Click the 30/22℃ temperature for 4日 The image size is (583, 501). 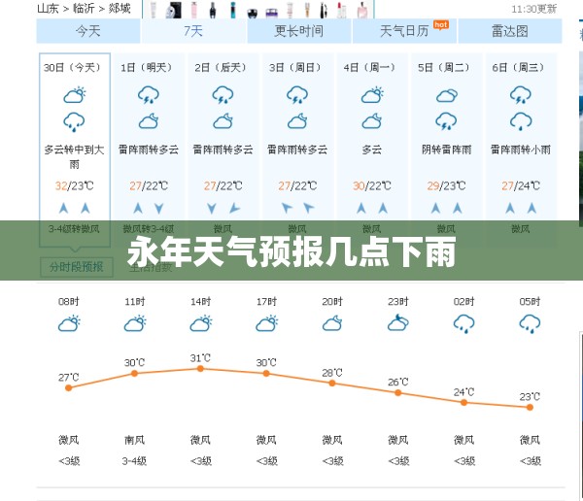(372, 185)
